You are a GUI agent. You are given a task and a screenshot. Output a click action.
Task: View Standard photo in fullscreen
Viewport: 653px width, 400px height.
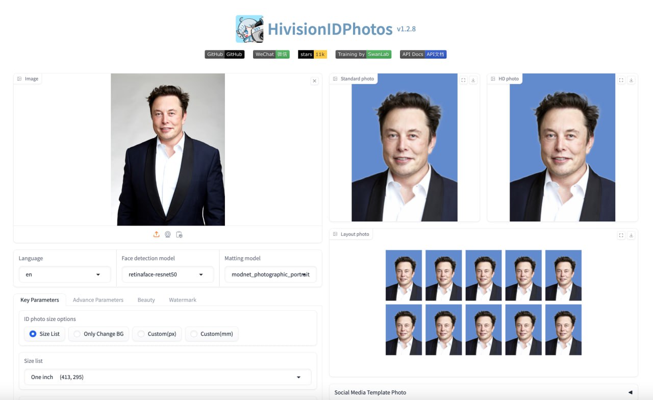coord(463,80)
